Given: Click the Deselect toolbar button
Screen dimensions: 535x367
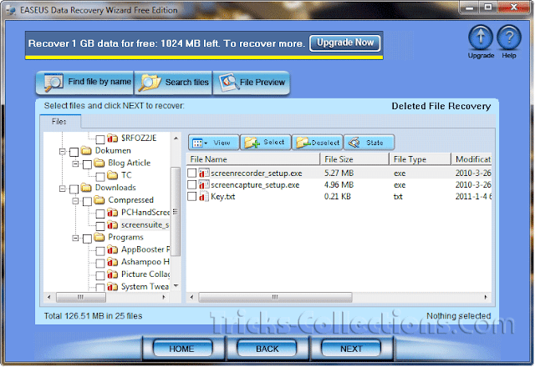Looking at the screenshot, I should click(318, 143).
